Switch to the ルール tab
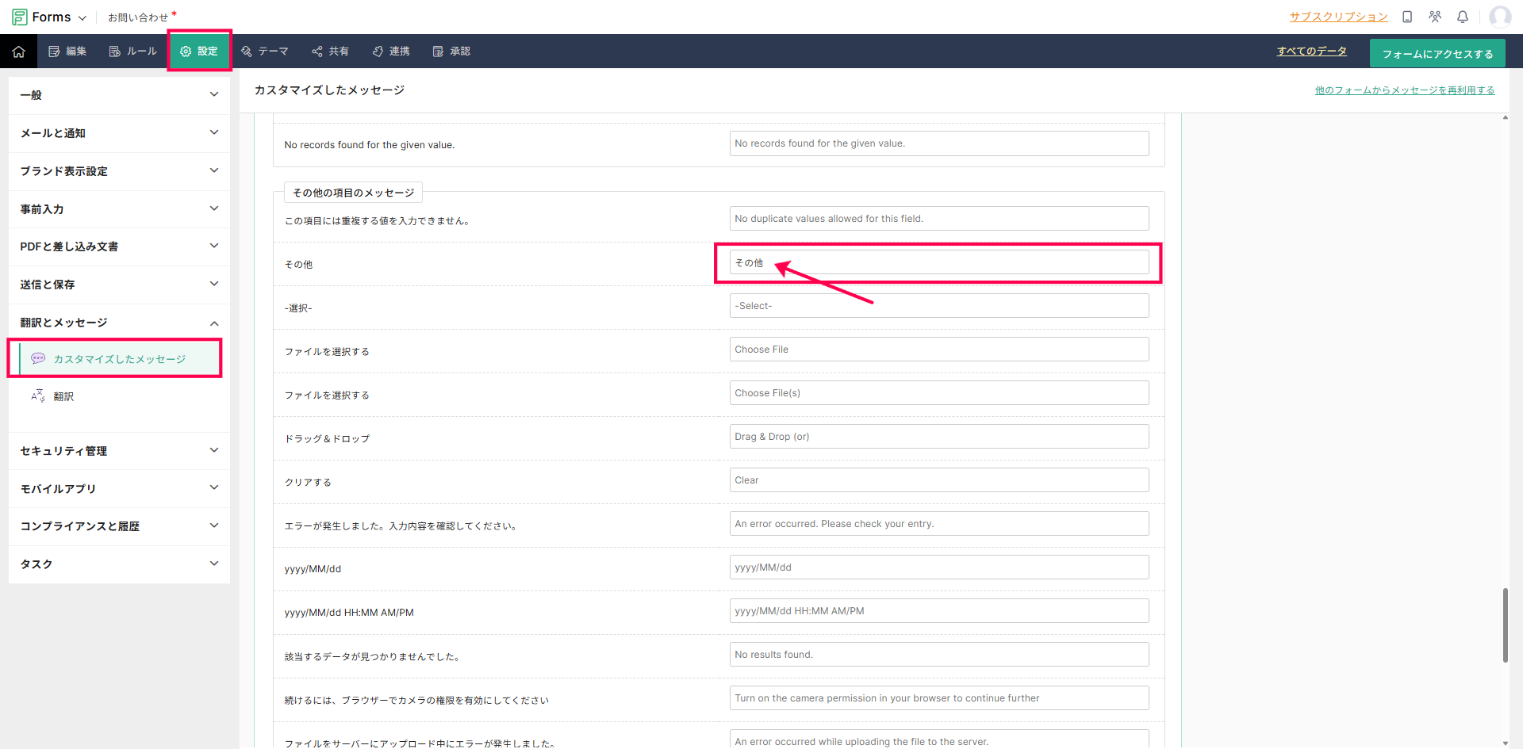1523x749 pixels. [133, 52]
